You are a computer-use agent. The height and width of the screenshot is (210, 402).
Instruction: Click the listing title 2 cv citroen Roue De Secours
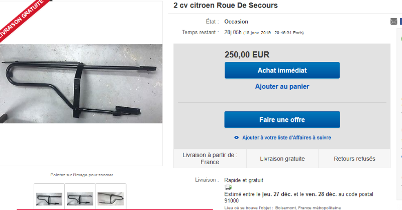tap(225, 6)
